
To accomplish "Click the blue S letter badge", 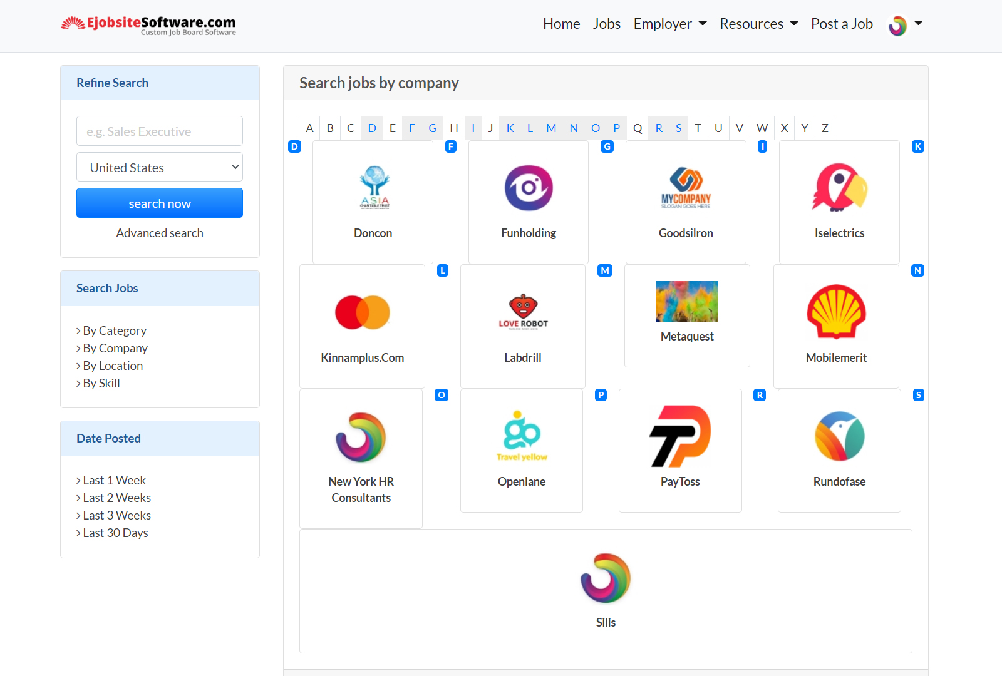I will point(919,395).
